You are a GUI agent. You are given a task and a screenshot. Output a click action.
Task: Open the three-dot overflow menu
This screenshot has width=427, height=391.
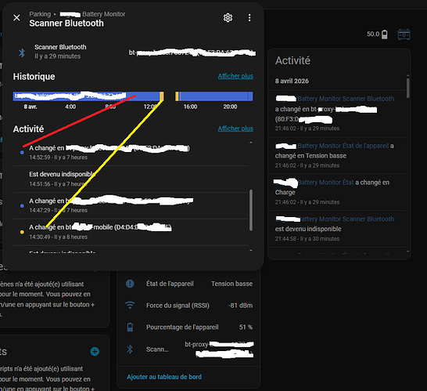click(x=249, y=18)
